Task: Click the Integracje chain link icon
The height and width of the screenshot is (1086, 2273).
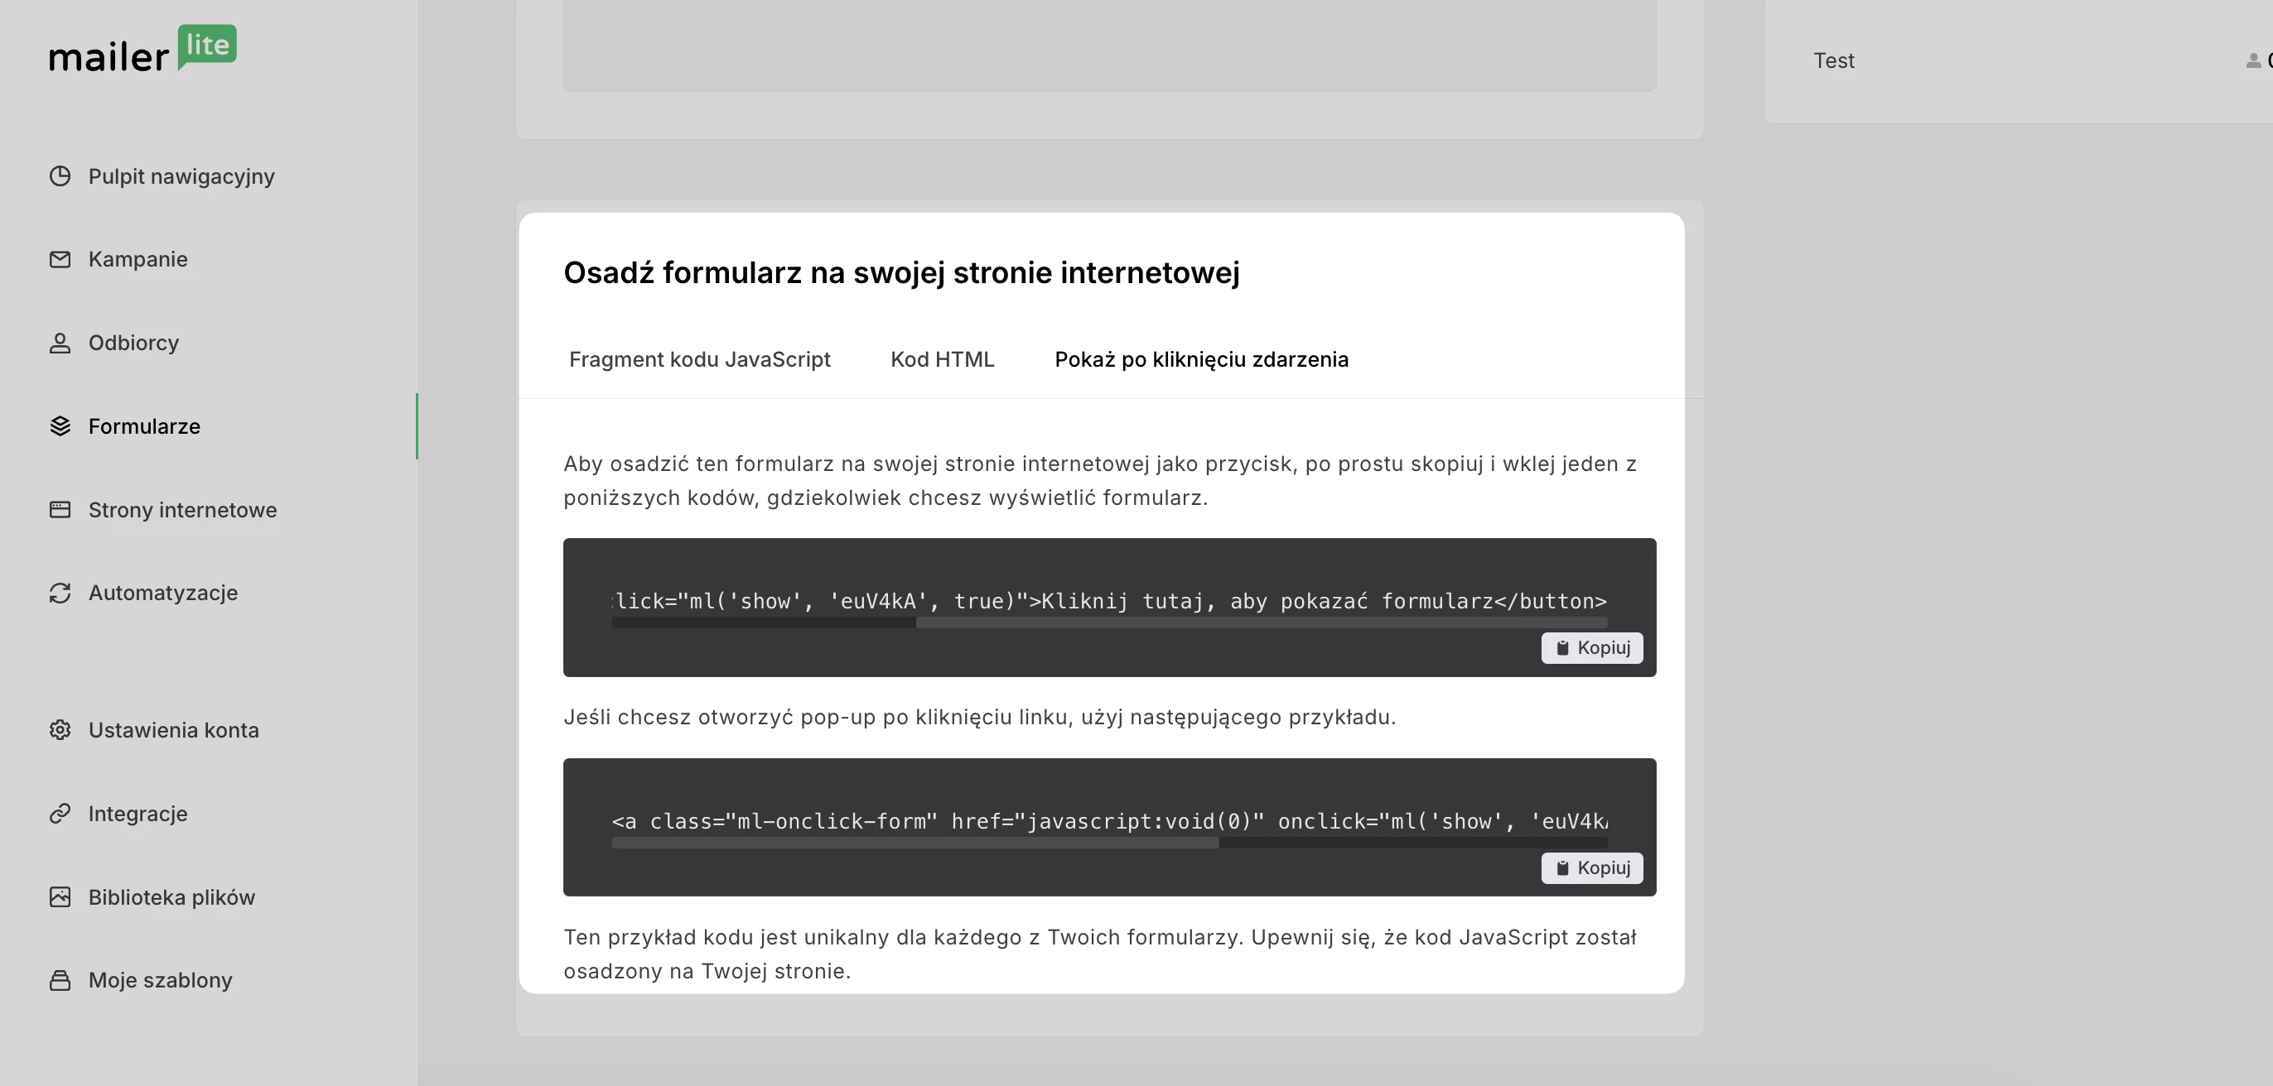Action: [60, 814]
